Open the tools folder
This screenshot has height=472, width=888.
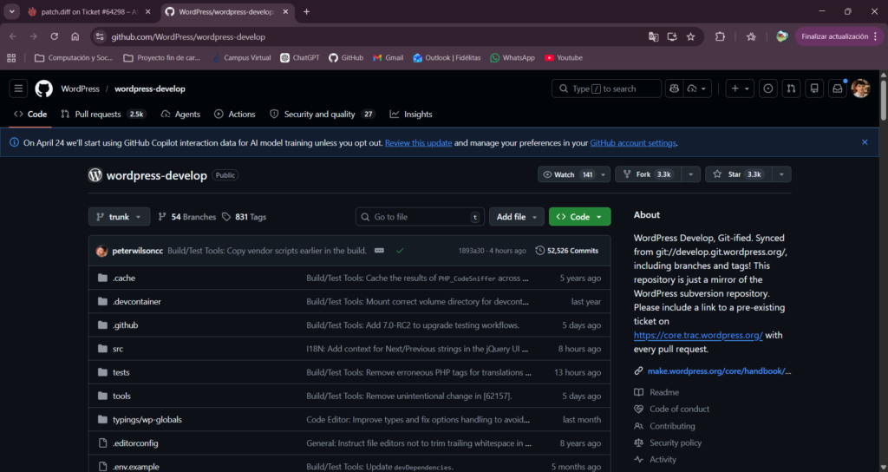(121, 396)
